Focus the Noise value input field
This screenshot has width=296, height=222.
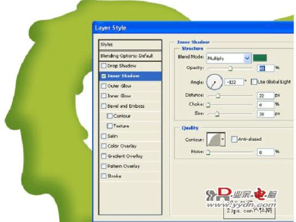266,152
